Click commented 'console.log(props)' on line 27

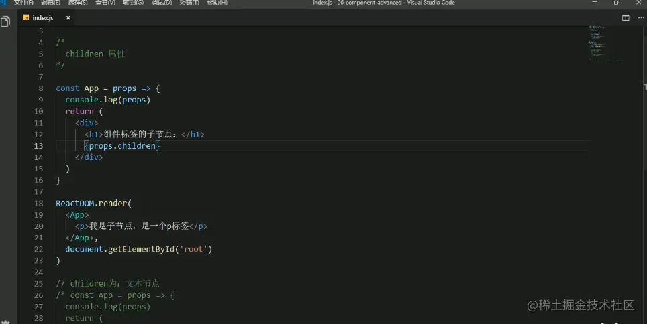point(107,307)
